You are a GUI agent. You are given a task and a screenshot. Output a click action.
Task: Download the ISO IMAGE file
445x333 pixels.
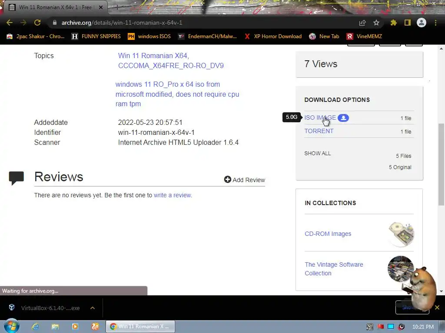point(320,118)
